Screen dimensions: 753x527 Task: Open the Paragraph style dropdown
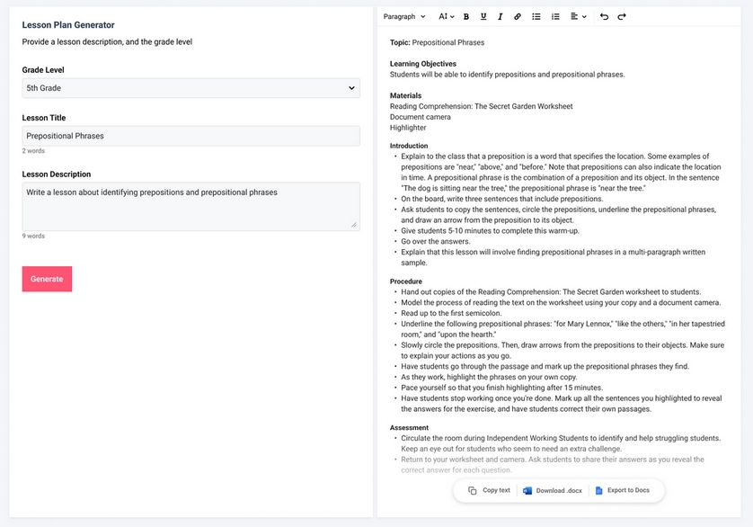[x=404, y=16]
